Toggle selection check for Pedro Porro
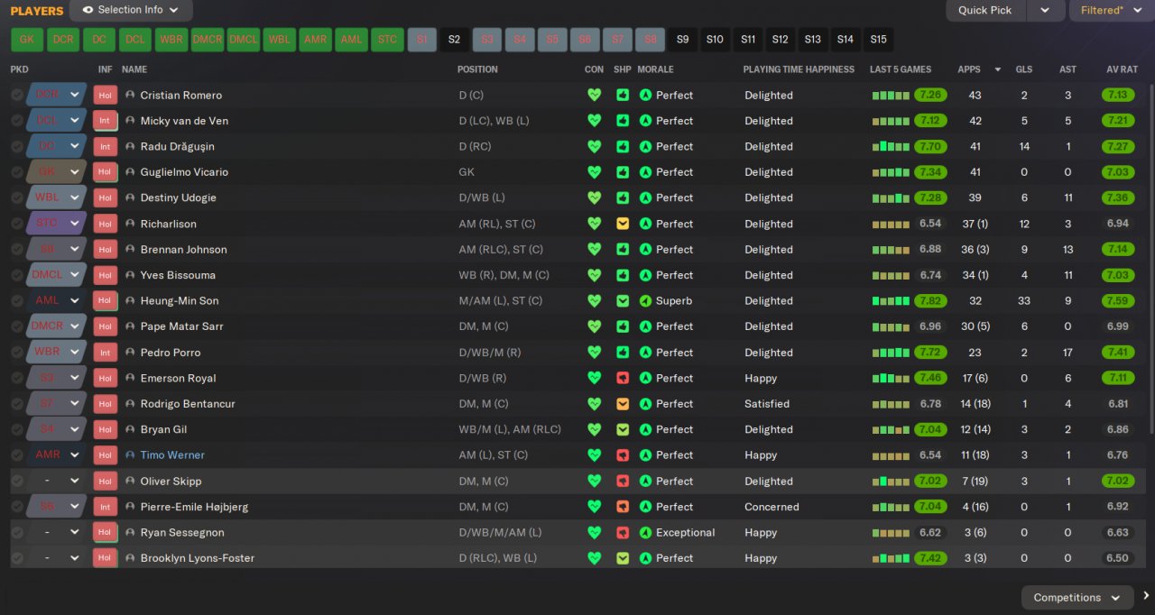1155x615 pixels. point(17,353)
